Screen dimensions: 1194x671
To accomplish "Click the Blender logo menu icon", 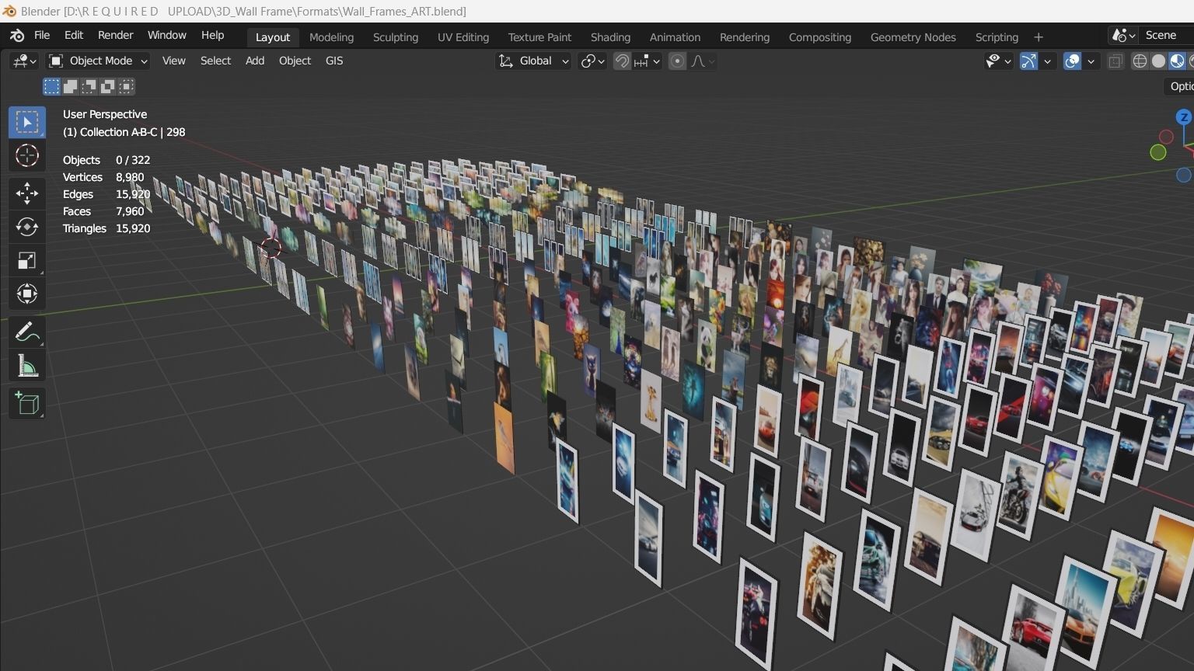I will (x=17, y=36).
